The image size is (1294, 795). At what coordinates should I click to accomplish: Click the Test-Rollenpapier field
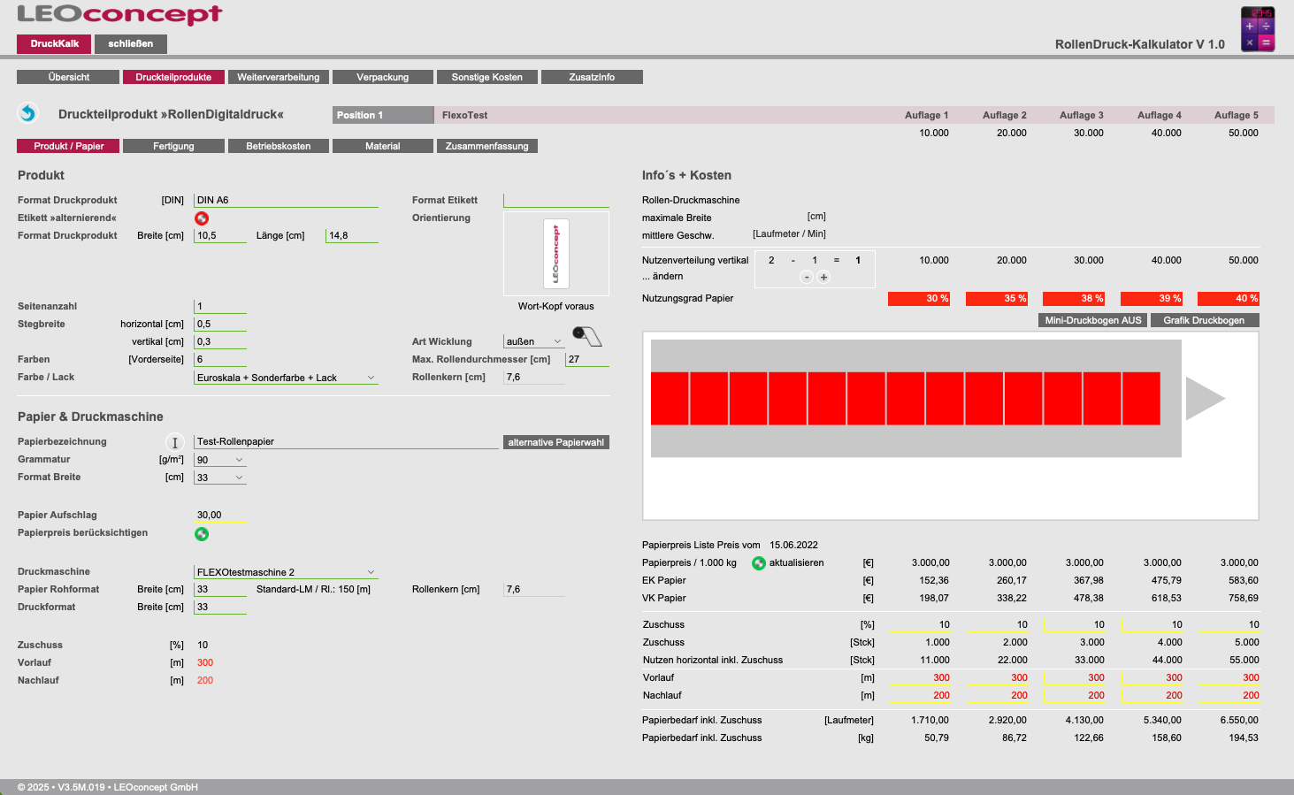click(x=346, y=441)
